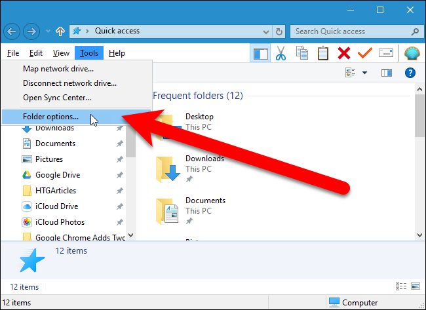Open the File menu
The height and width of the screenshot is (310, 426).
click(13, 53)
